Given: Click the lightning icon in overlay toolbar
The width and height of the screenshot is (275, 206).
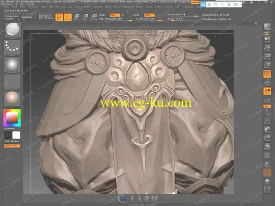Looking at the screenshot, I should click(222, 4).
